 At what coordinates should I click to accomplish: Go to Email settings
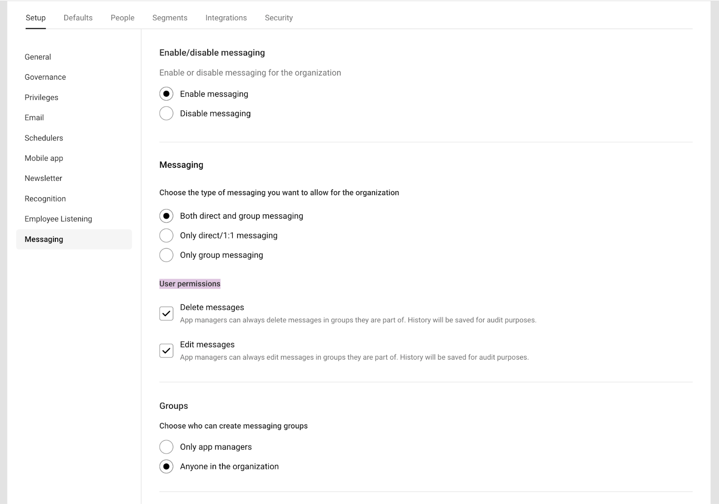[34, 118]
